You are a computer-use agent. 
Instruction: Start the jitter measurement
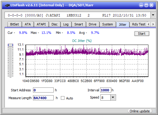[x=142, y=34]
